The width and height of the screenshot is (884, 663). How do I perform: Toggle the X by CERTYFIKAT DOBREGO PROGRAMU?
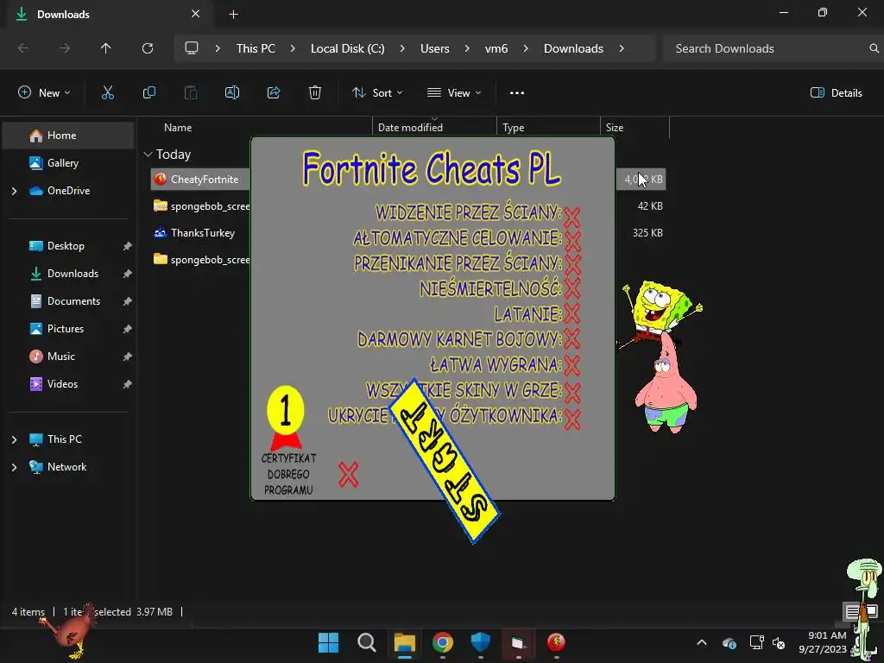(x=349, y=475)
